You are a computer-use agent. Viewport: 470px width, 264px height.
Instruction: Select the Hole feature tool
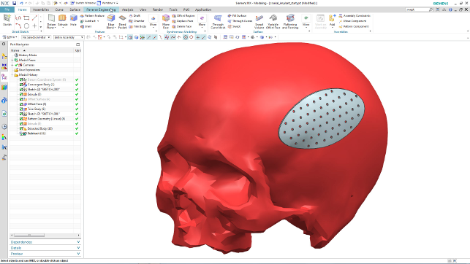point(73,21)
